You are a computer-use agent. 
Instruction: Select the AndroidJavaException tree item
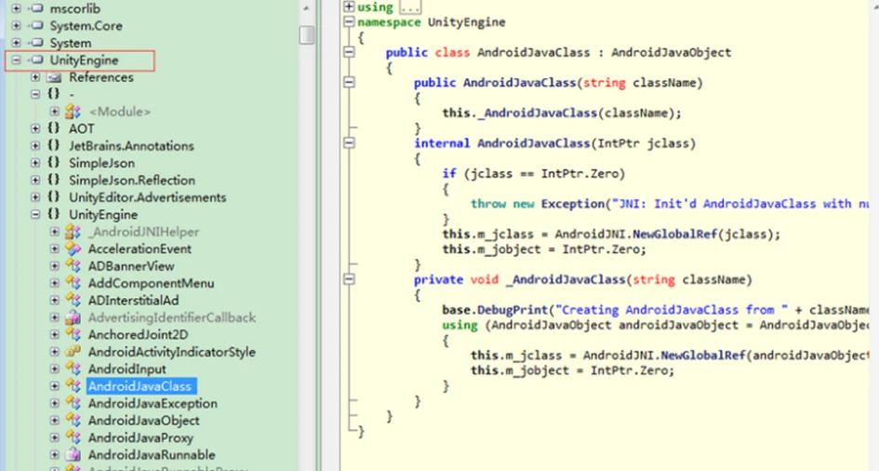tap(153, 404)
